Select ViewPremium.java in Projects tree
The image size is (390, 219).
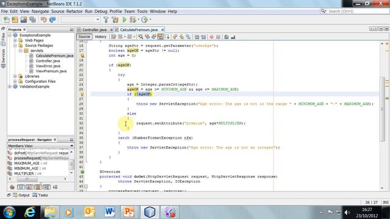(x=51, y=71)
